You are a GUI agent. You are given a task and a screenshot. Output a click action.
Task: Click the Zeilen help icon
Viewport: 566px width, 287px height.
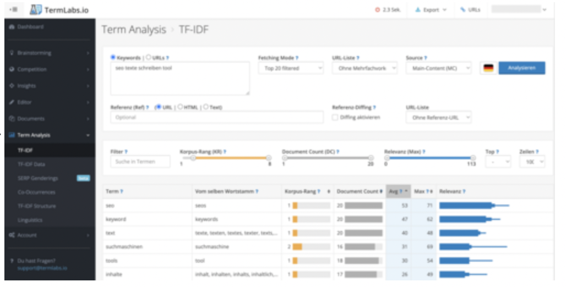(537, 152)
